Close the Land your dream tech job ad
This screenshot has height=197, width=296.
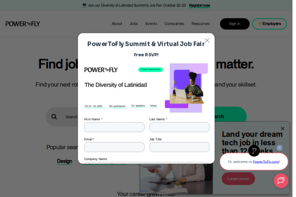pyautogui.click(x=283, y=129)
